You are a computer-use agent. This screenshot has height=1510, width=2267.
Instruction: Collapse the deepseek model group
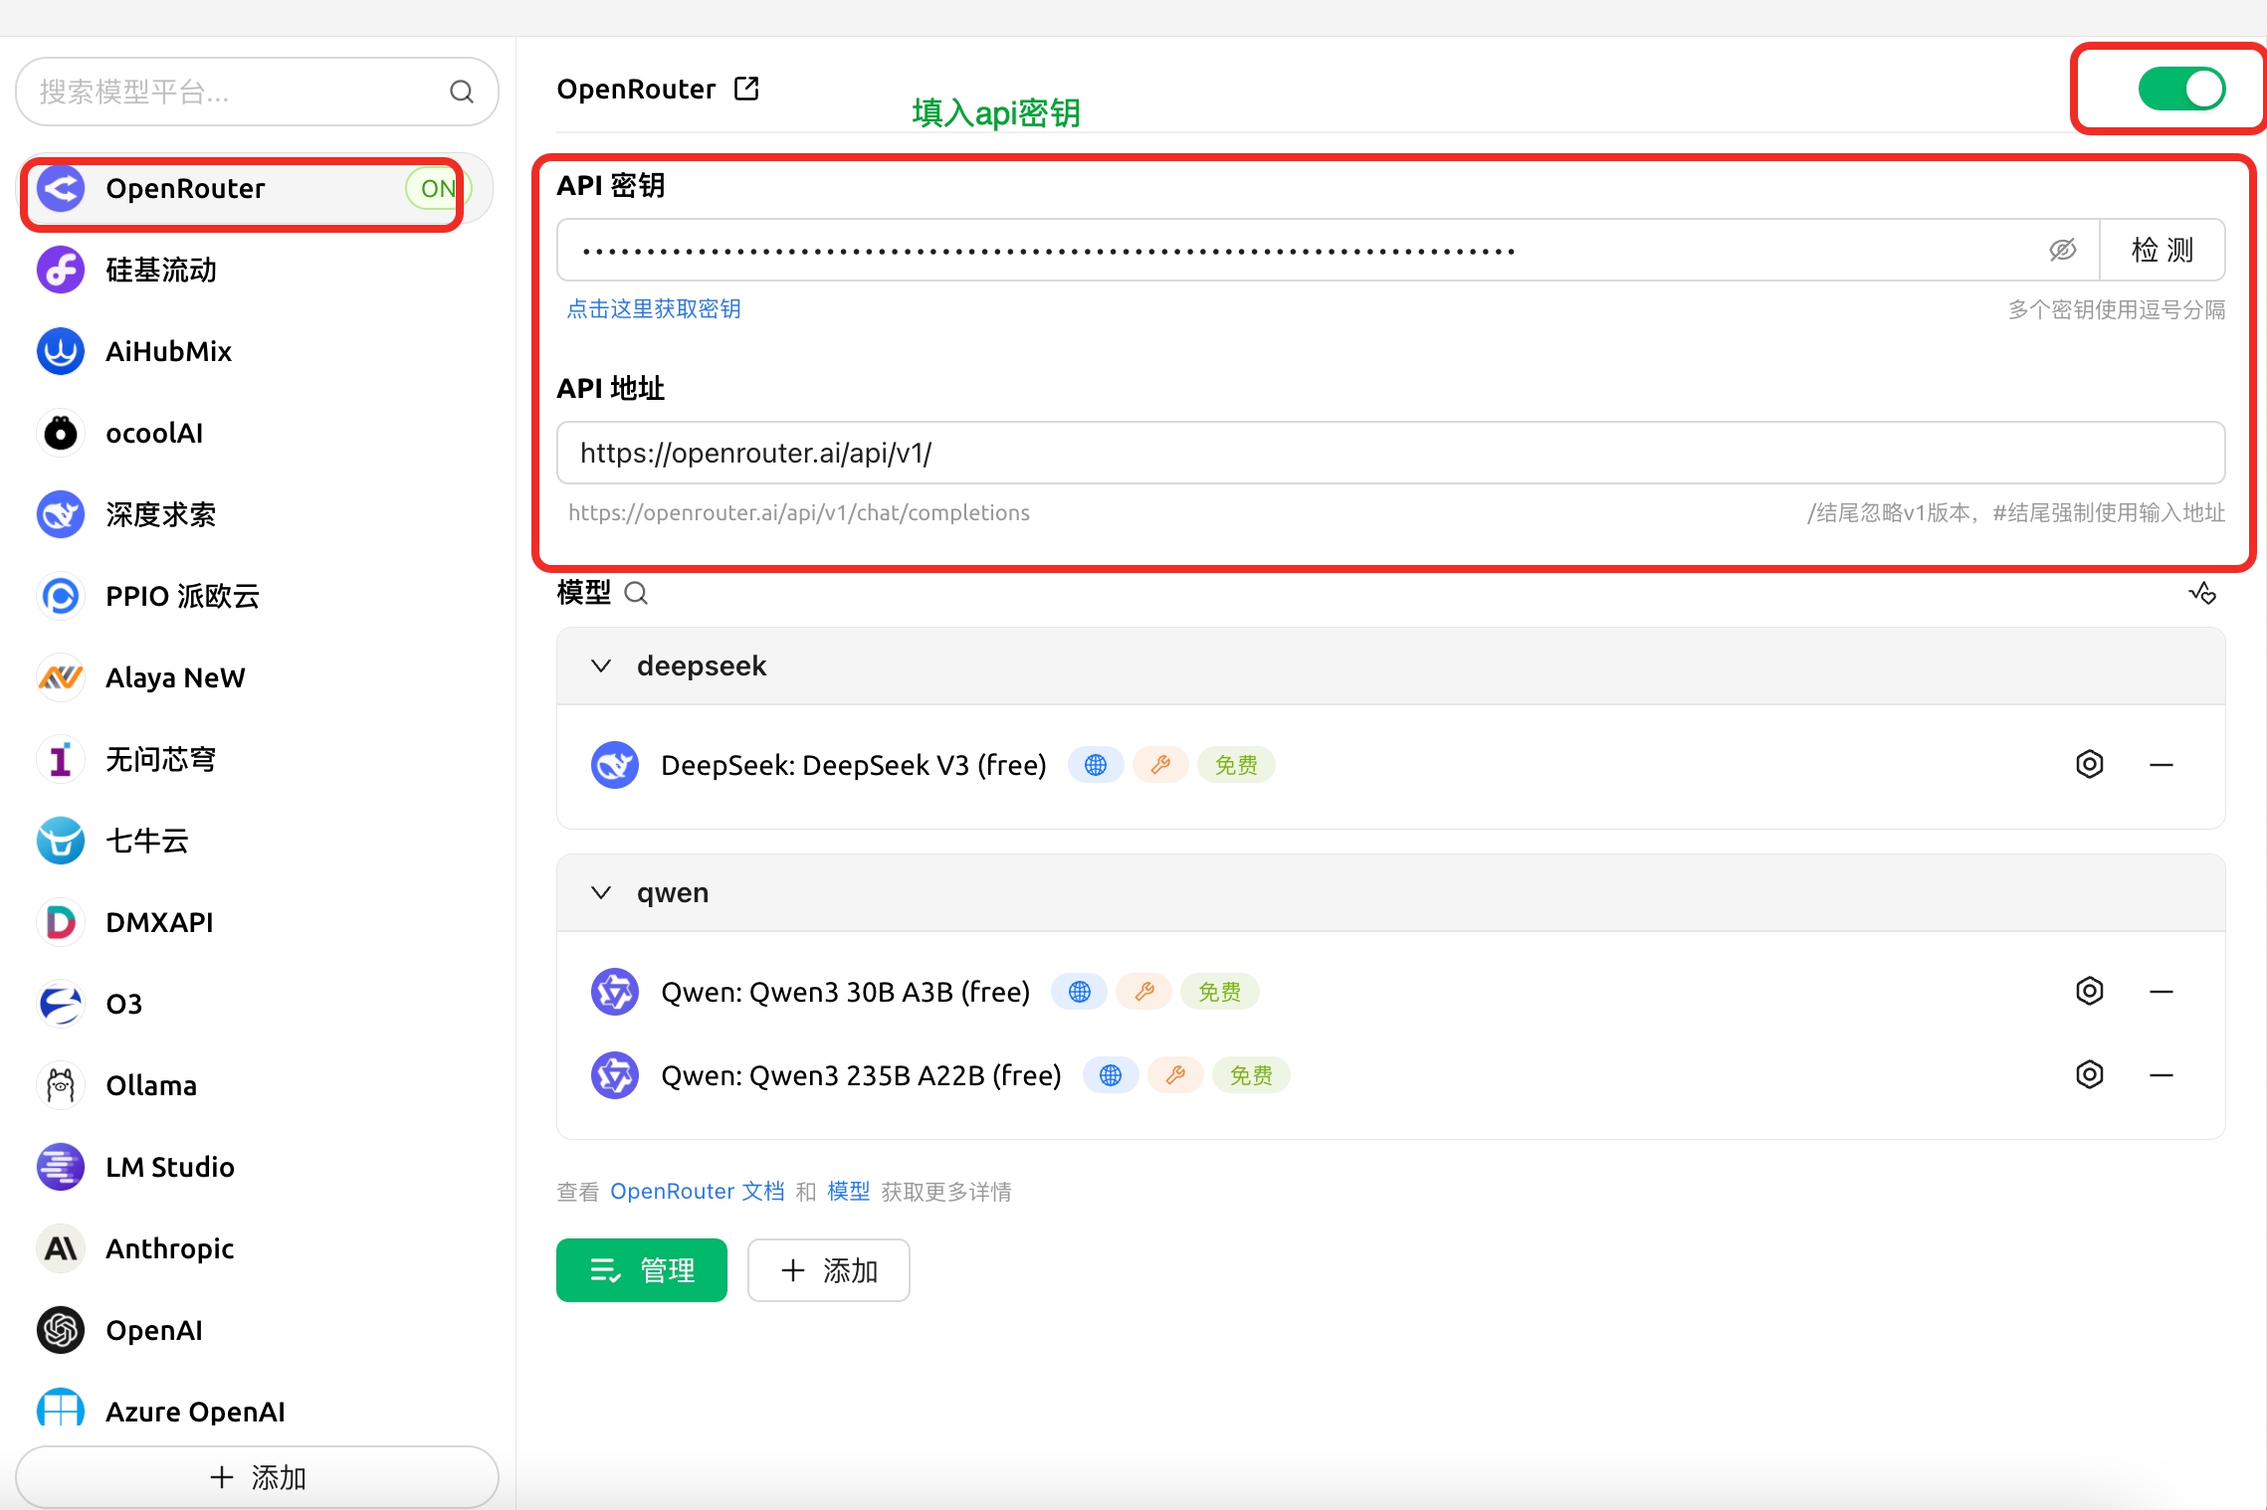[601, 665]
